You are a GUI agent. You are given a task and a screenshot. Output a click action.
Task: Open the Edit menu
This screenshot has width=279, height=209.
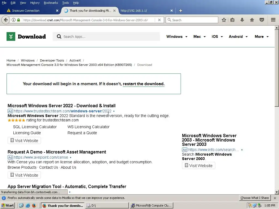click(x=13, y=3)
